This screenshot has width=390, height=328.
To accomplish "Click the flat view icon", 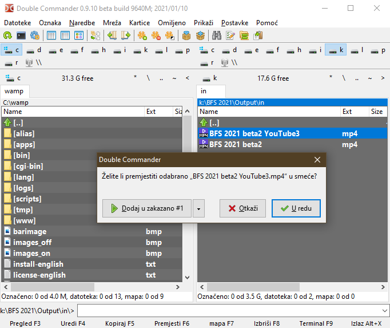I will 95,35.
